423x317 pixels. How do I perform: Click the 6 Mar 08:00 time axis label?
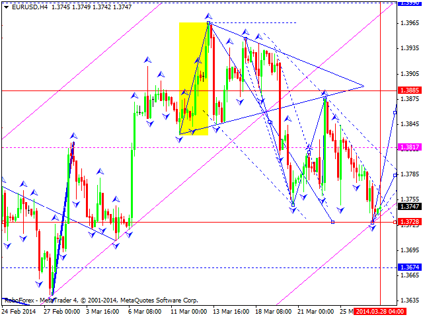tap(148, 311)
